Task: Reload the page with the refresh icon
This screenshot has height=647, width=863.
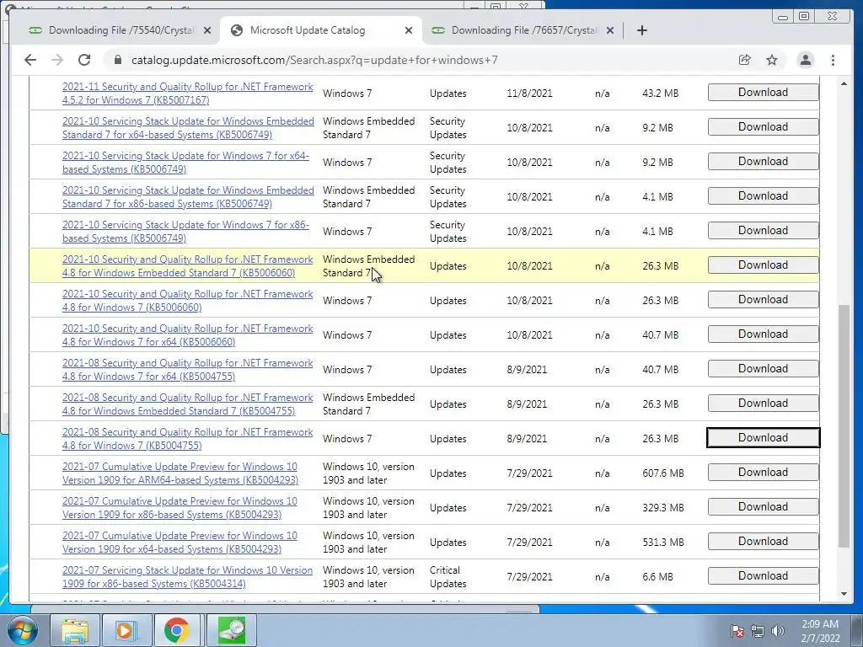Action: click(x=84, y=60)
